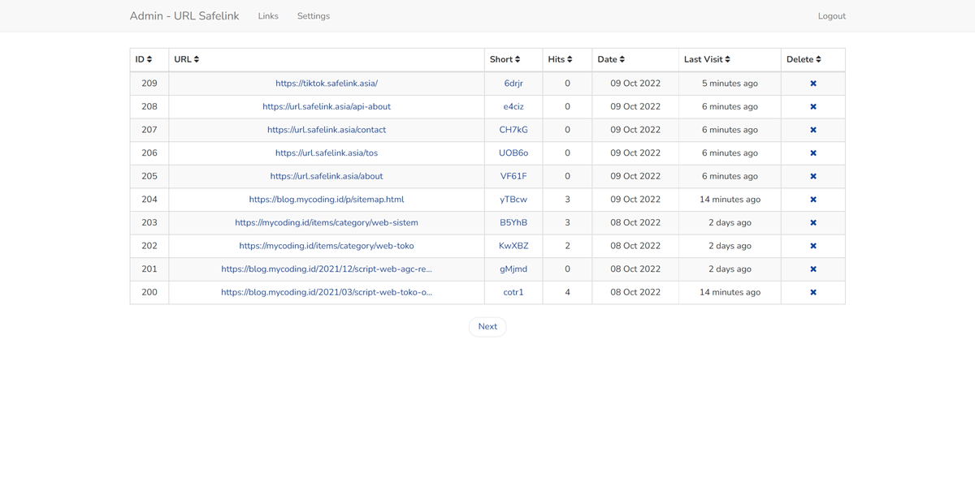Open the tiktok.safelink.asia URL link

(x=327, y=84)
